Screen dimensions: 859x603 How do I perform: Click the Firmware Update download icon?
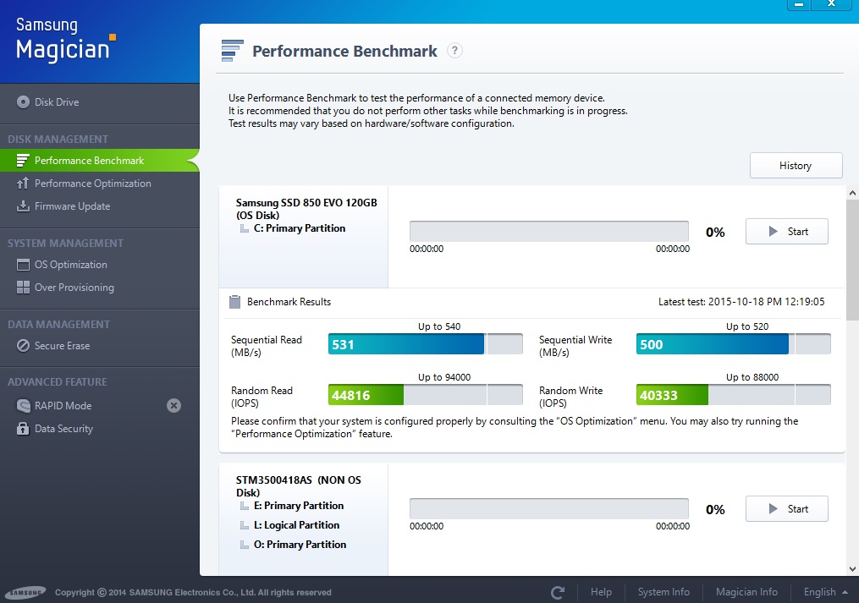pyautogui.click(x=23, y=206)
